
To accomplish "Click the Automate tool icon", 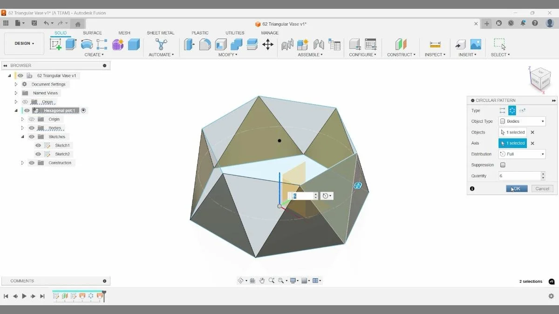I will pyautogui.click(x=161, y=44).
